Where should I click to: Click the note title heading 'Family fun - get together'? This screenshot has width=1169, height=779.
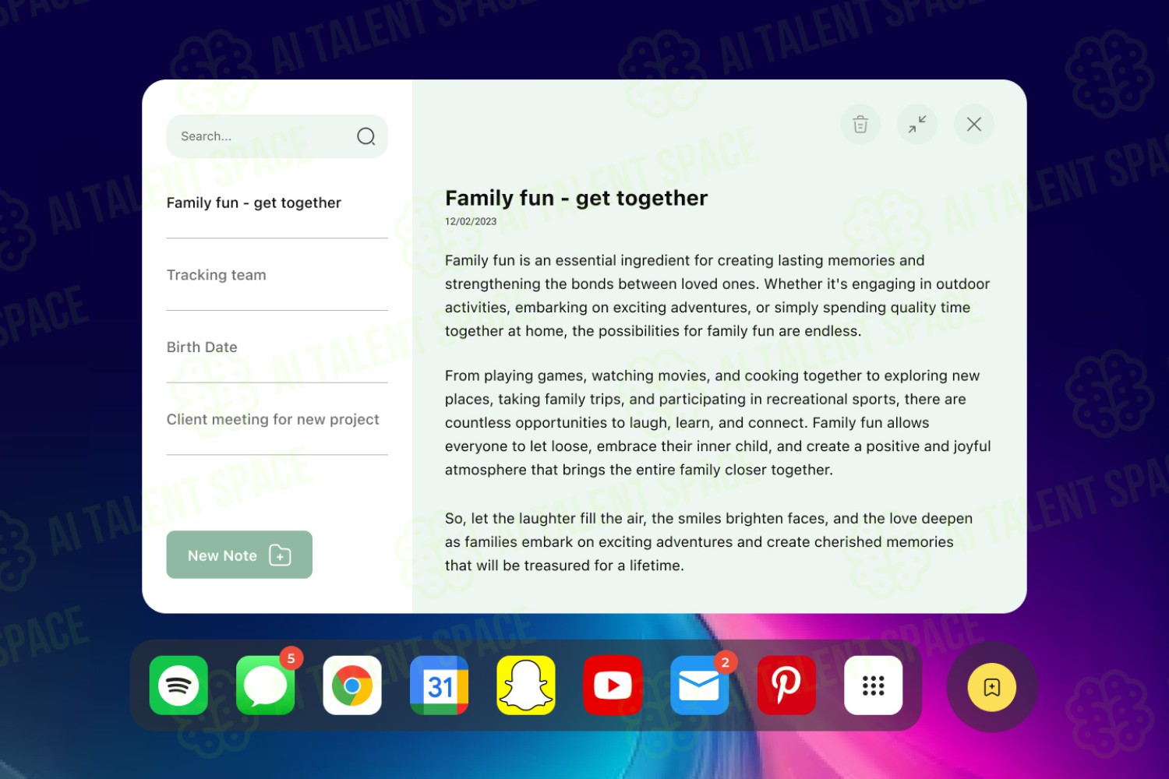[577, 199]
